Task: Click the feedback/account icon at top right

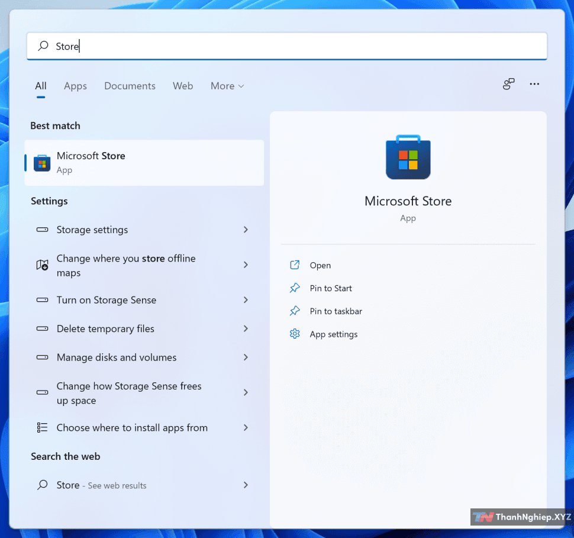Action: 508,84
